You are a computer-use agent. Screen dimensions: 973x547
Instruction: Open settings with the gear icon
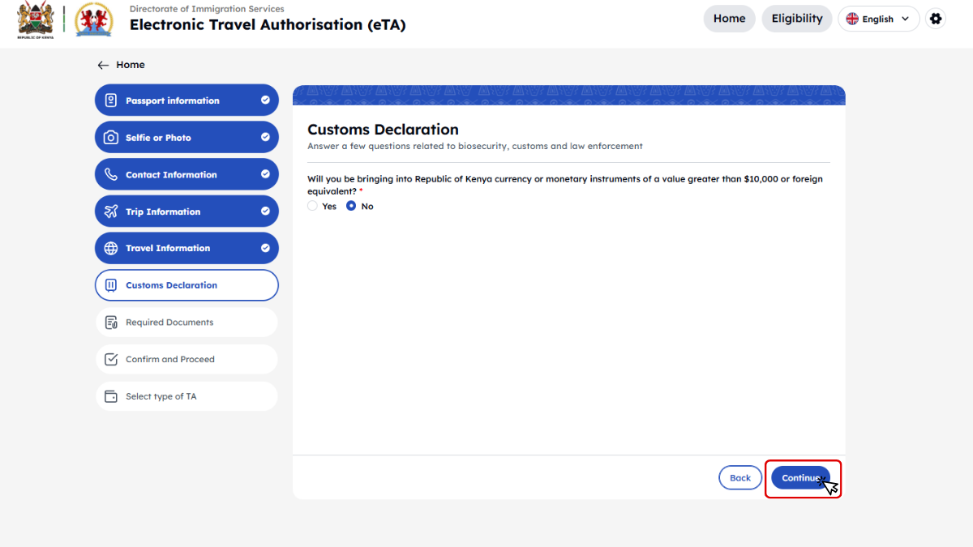tap(936, 19)
